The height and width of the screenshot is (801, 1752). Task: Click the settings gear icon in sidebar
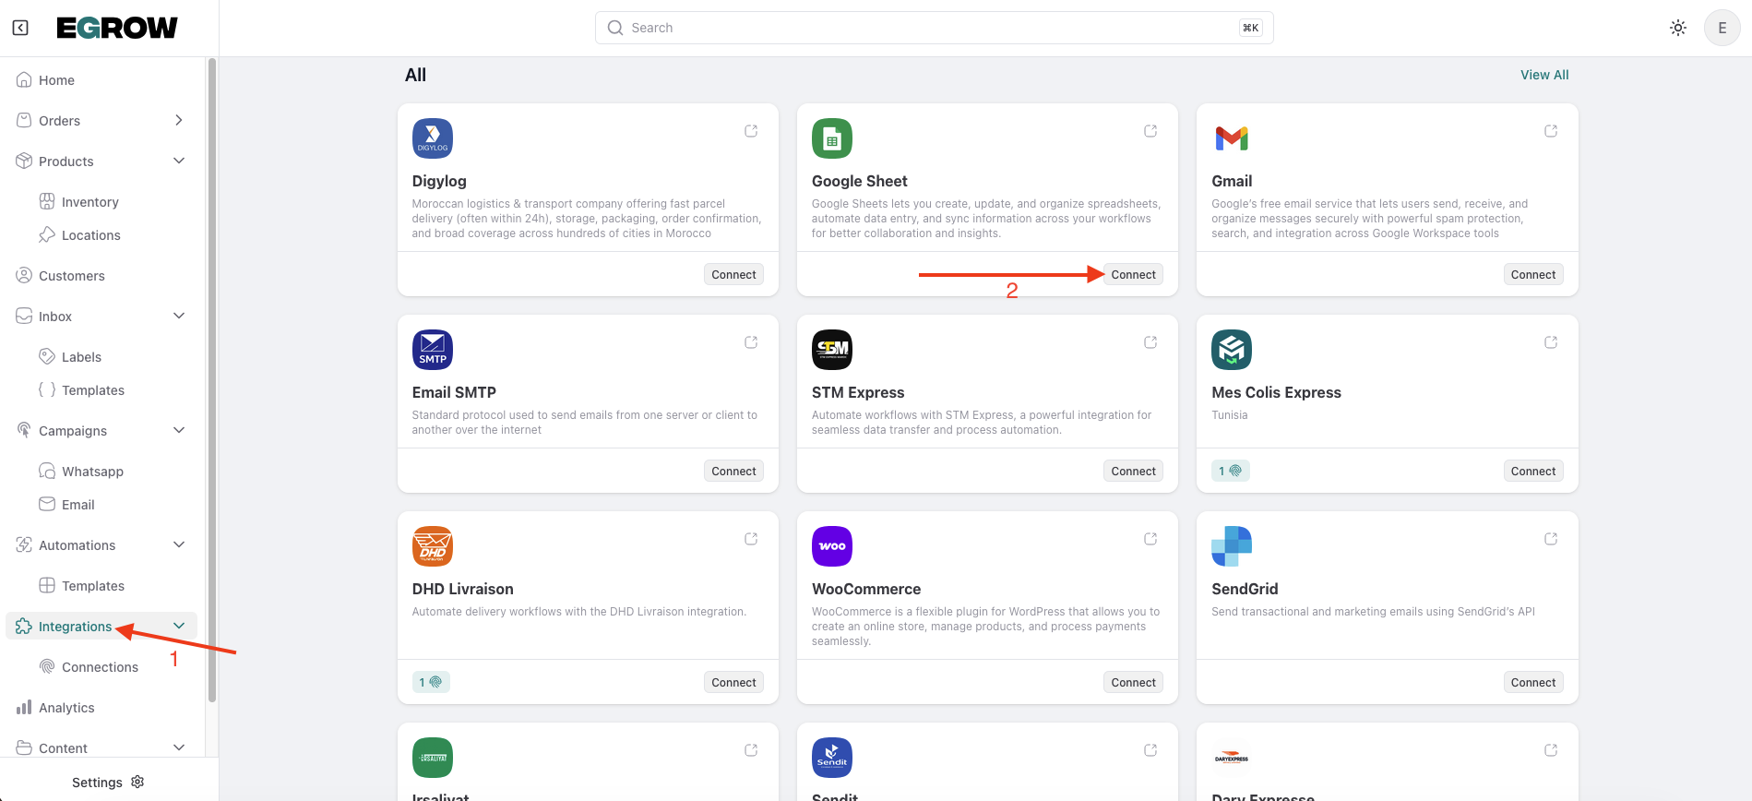tap(137, 782)
